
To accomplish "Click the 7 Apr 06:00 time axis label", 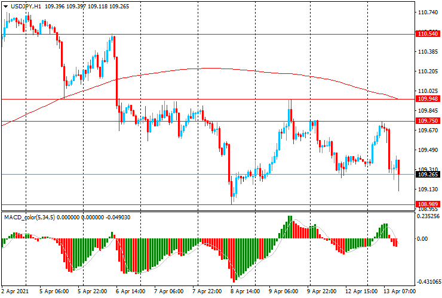I will 169,291.
